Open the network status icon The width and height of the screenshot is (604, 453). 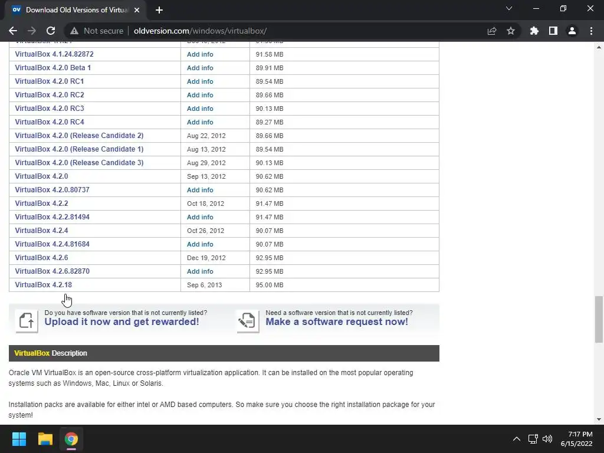(533, 439)
